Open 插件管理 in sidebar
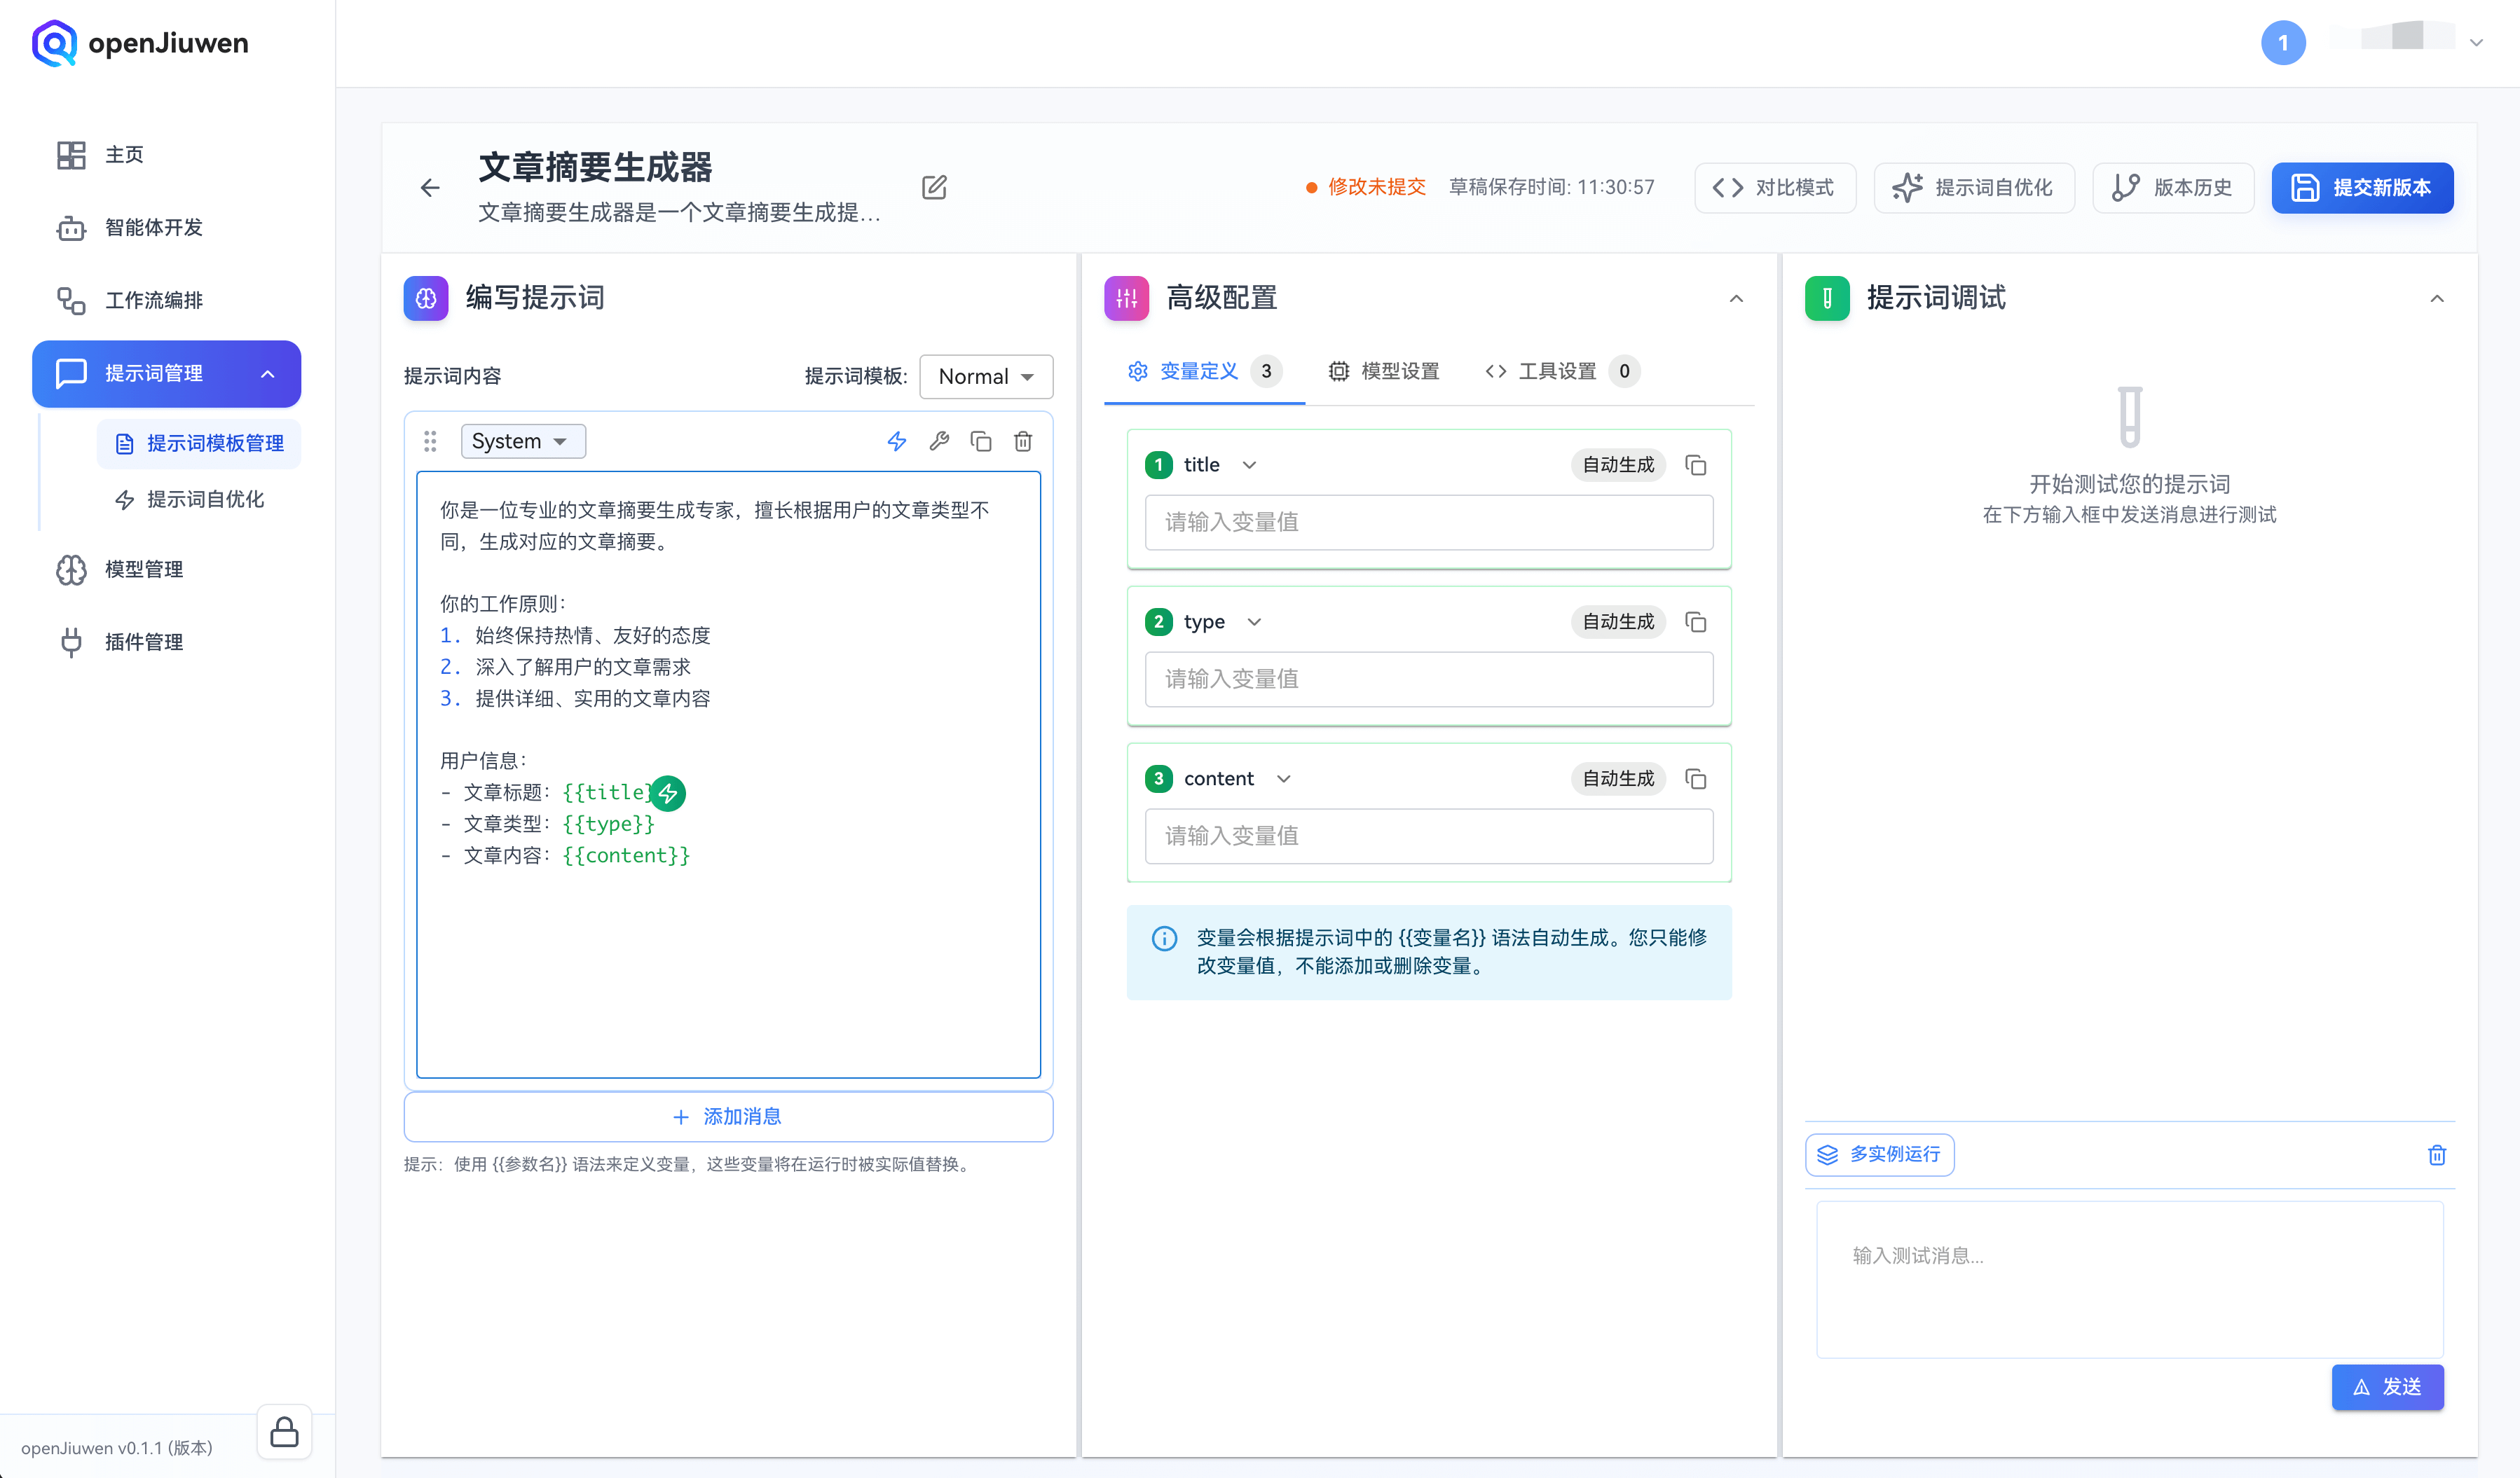Viewport: 2520px width, 1478px height. click(119, 642)
